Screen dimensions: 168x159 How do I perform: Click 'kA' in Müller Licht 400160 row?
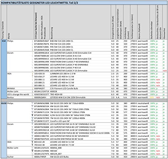[117, 151]
